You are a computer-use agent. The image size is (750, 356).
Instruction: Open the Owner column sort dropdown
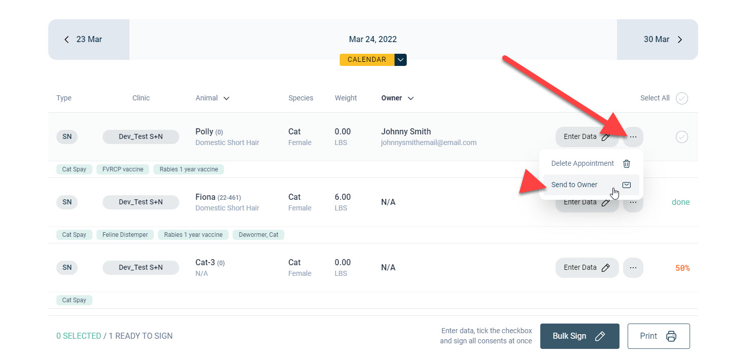pyautogui.click(x=411, y=98)
